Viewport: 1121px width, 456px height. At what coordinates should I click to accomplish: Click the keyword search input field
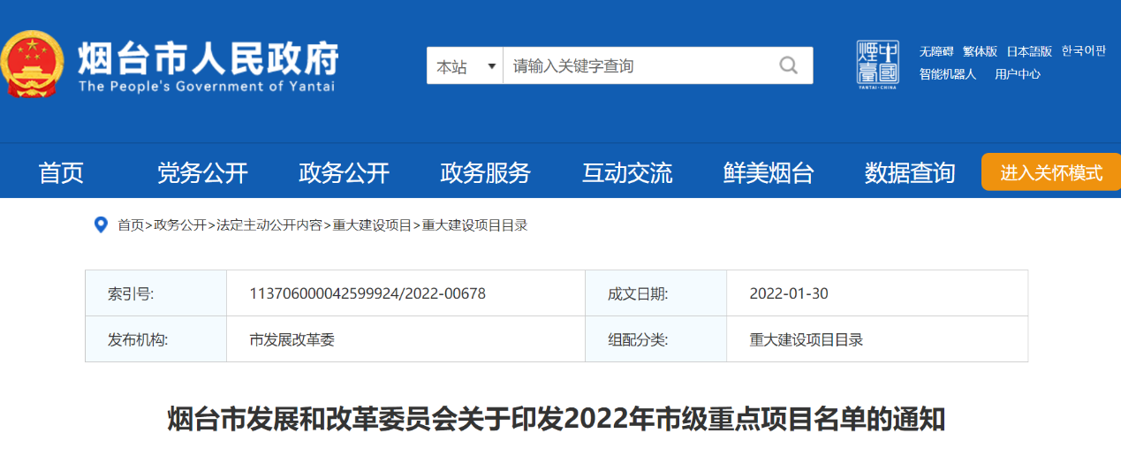pyautogui.click(x=636, y=66)
